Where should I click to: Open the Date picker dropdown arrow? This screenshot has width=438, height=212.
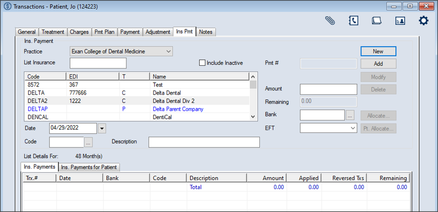click(x=101, y=128)
